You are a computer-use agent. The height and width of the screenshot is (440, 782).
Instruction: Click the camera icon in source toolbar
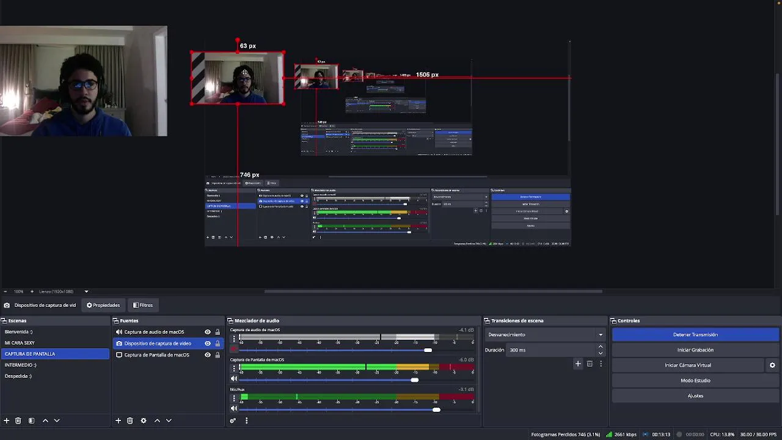(7, 305)
